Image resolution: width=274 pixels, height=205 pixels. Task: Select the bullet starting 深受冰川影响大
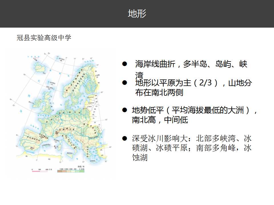192,148
